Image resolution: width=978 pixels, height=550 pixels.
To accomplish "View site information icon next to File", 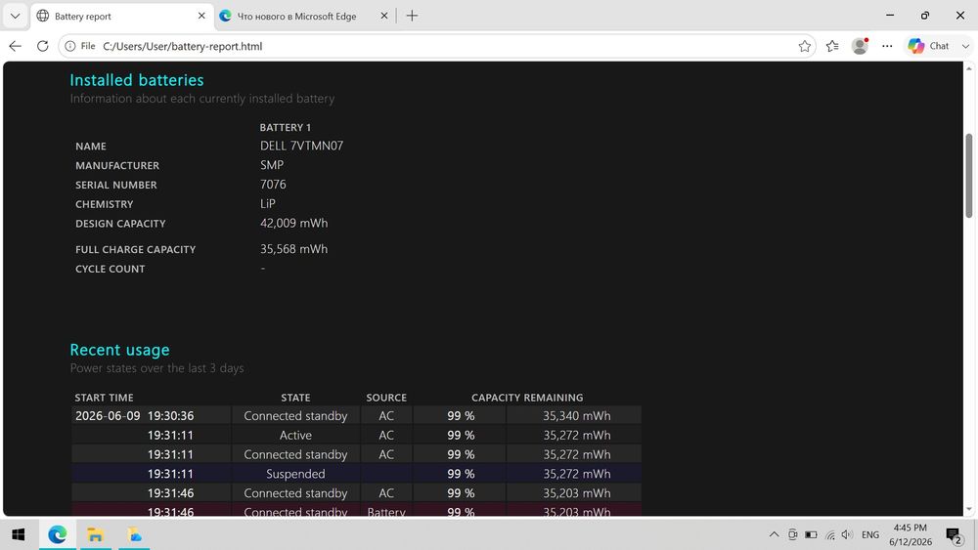I will point(69,46).
